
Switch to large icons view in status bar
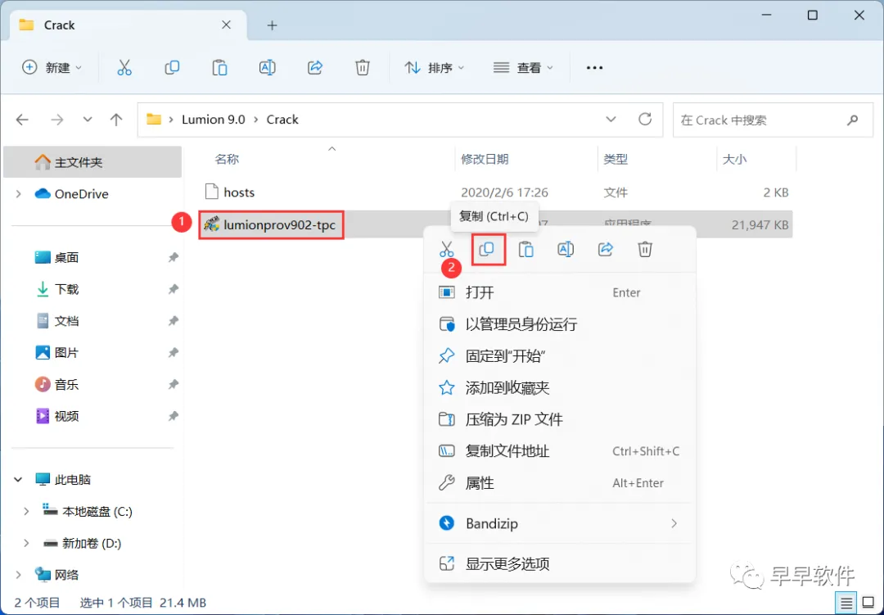click(868, 604)
